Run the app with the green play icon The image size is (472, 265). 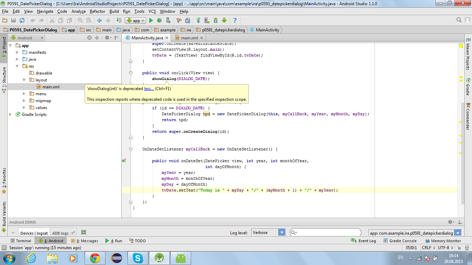pos(151,21)
